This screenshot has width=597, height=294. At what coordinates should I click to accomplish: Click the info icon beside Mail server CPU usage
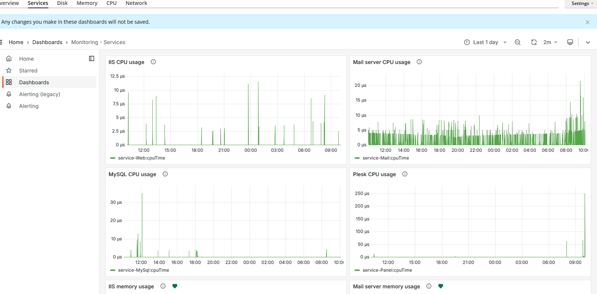419,62
